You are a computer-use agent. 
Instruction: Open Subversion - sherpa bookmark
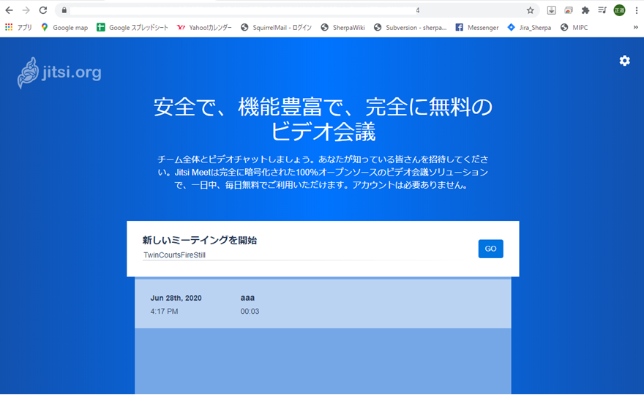[410, 28]
